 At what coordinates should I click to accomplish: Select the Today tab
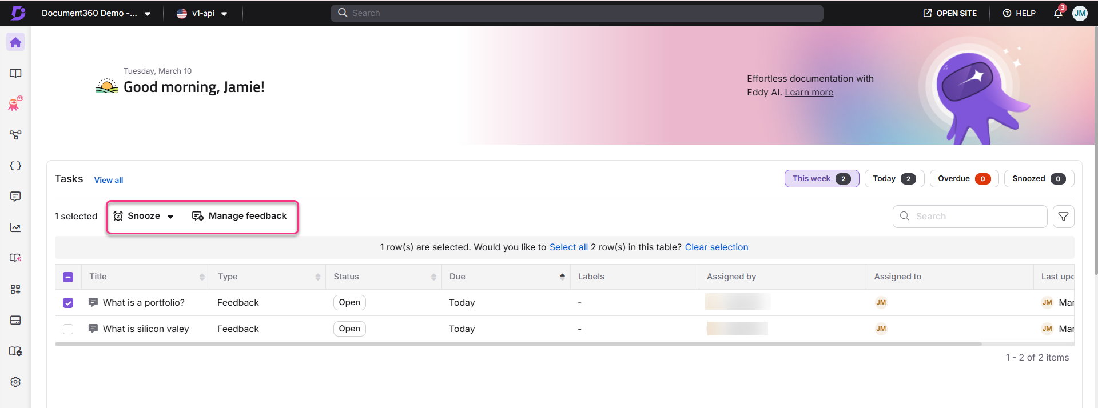click(x=894, y=179)
